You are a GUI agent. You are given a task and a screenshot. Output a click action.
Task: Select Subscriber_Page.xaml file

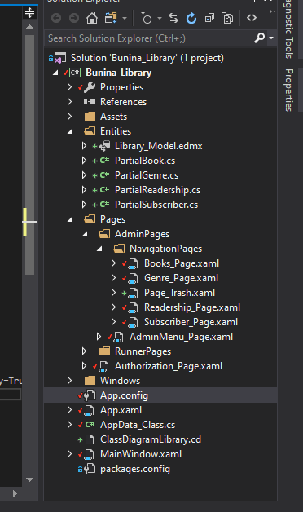(191, 322)
